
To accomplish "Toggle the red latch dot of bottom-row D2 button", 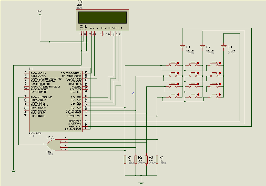I will 198,94.
